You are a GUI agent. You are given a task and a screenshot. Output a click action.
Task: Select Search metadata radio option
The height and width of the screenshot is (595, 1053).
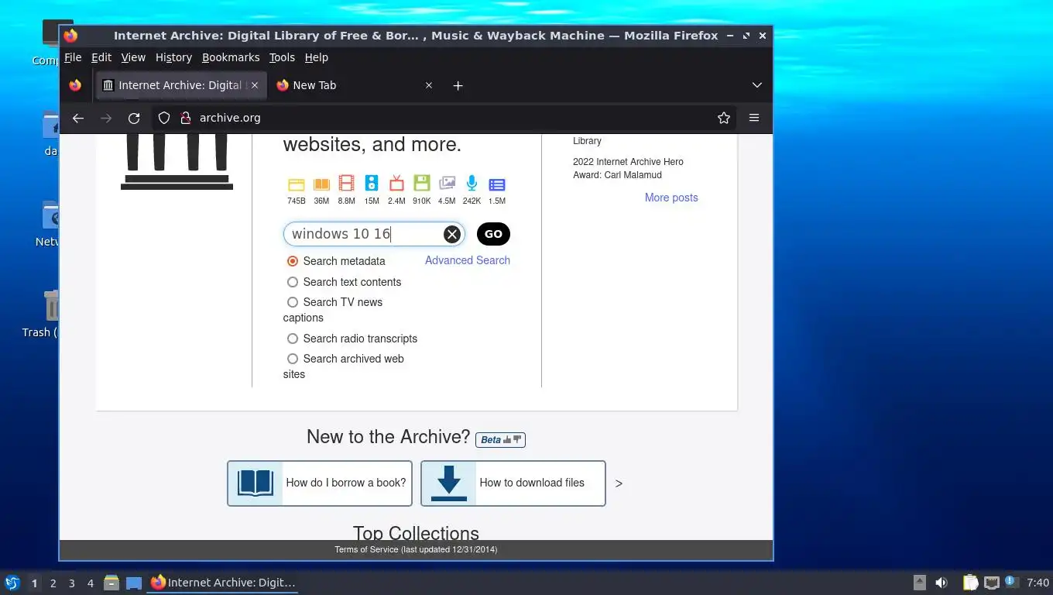coord(293,261)
